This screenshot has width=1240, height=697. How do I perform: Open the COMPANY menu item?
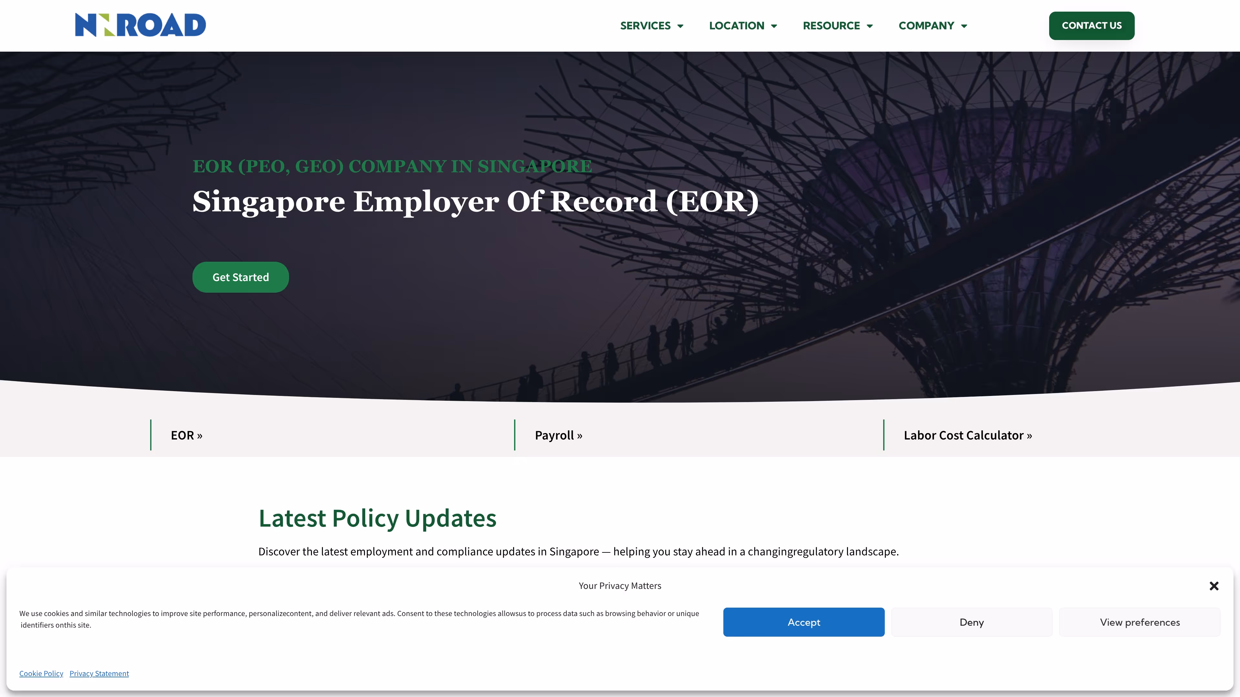tap(926, 25)
